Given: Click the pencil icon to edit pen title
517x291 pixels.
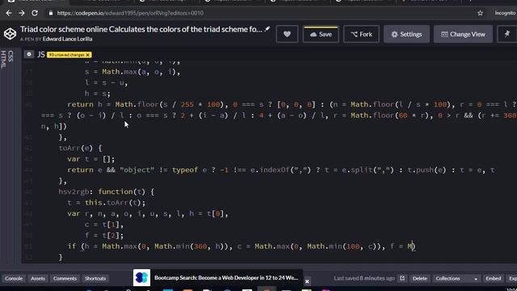Looking at the screenshot, I should [x=267, y=29].
